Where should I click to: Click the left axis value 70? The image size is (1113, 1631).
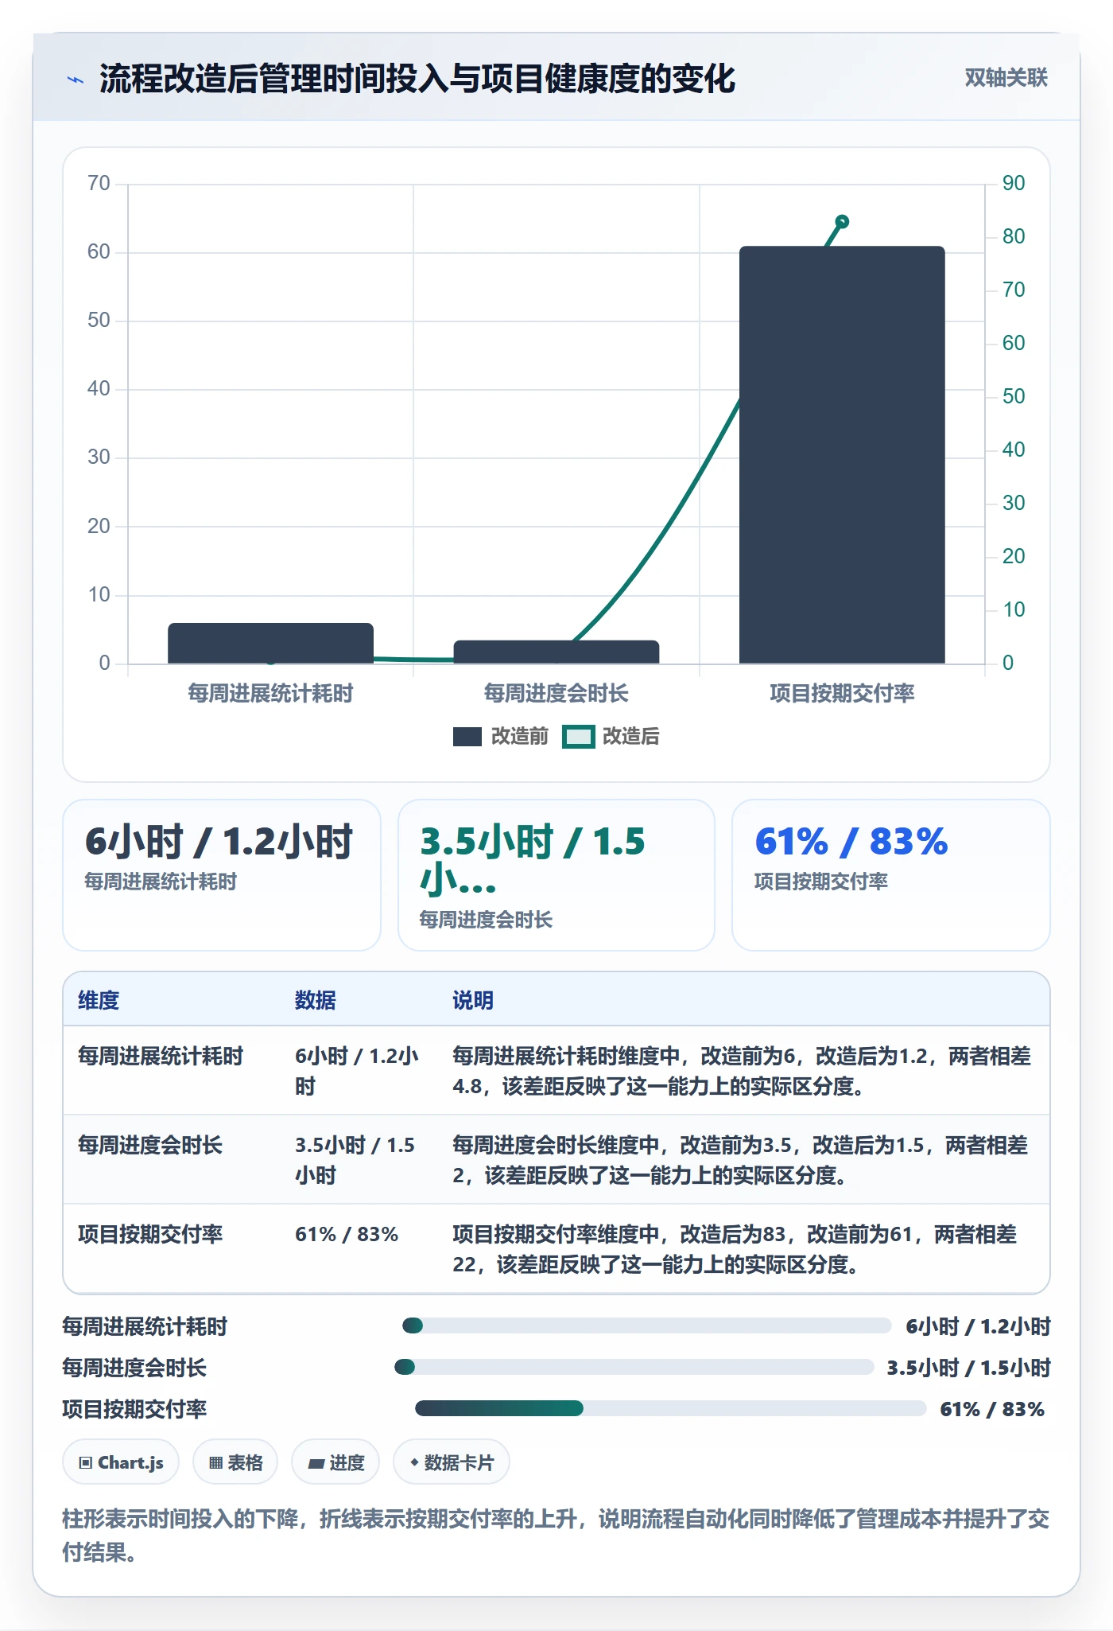[x=99, y=184]
